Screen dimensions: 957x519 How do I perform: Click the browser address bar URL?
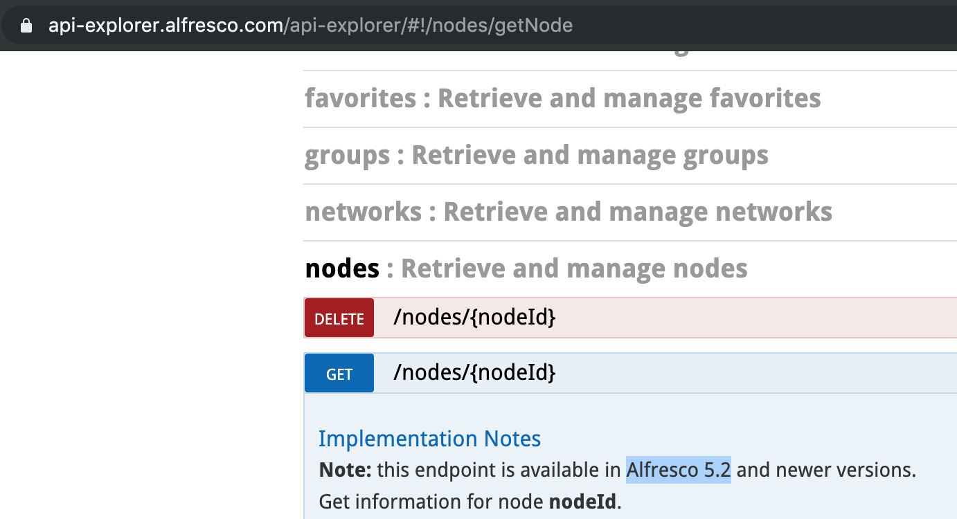pos(310,25)
